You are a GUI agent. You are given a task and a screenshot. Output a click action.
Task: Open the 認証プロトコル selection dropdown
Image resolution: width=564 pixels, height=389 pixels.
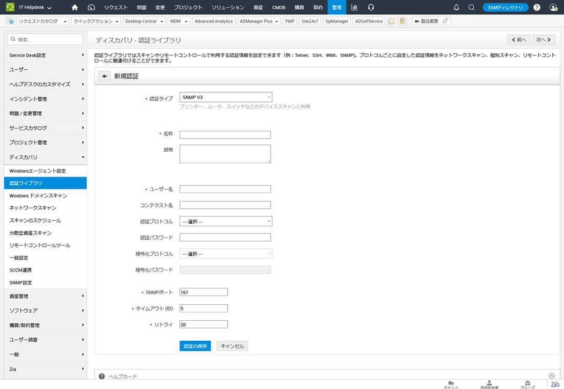point(226,222)
